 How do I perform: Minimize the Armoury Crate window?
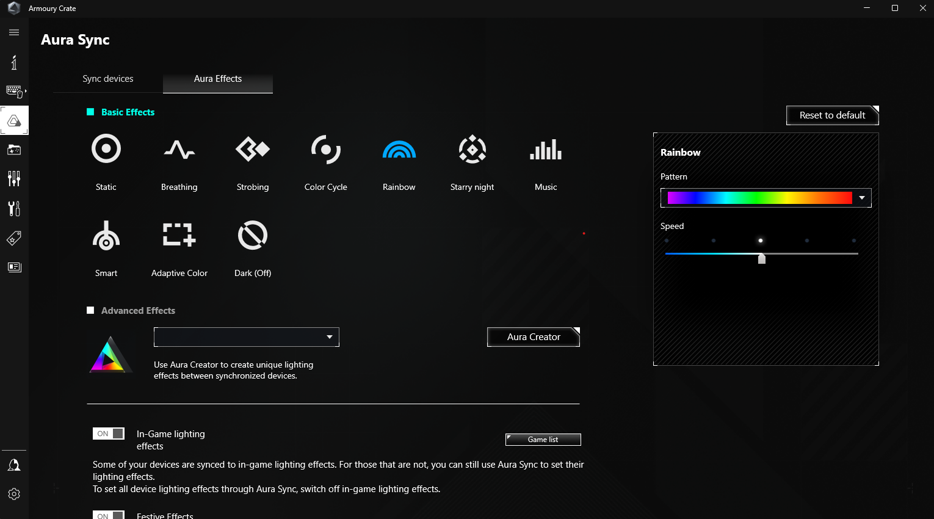(867, 8)
